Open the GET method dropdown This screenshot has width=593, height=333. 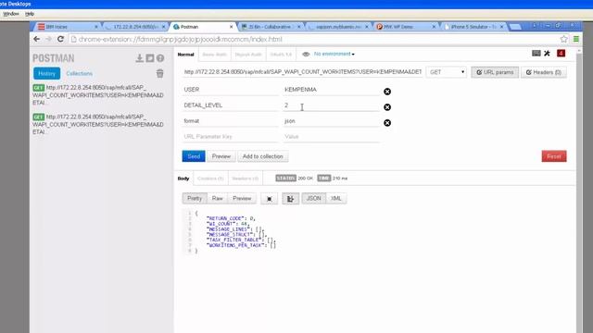tap(447, 72)
